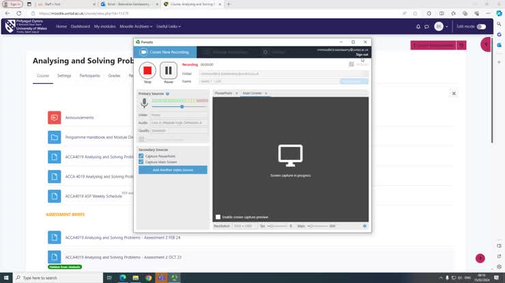Uncheck Capture PowerPoint checkbox
Image resolution: width=505 pixels, height=283 pixels.
pos(141,156)
